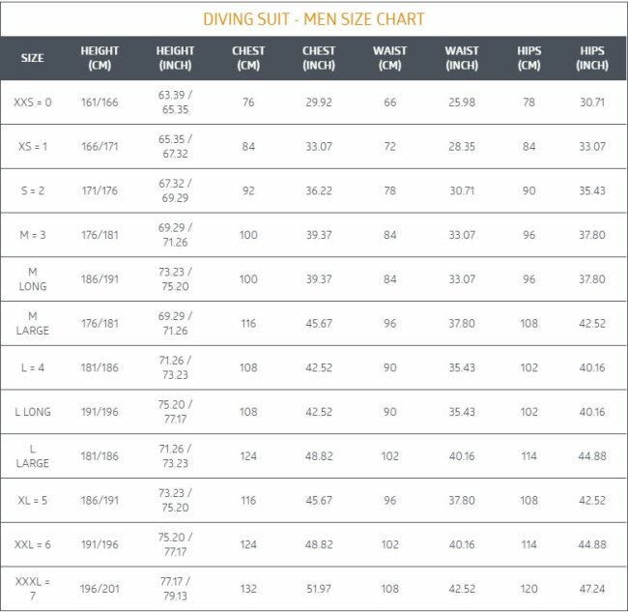
Task: Click the L = 4 size label
Action: [x=33, y=367]
